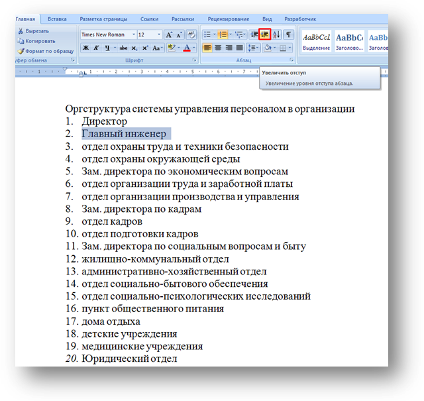424x401 pixels.
Task: Click the selected text Главный инженер
Action: point(124,134)
